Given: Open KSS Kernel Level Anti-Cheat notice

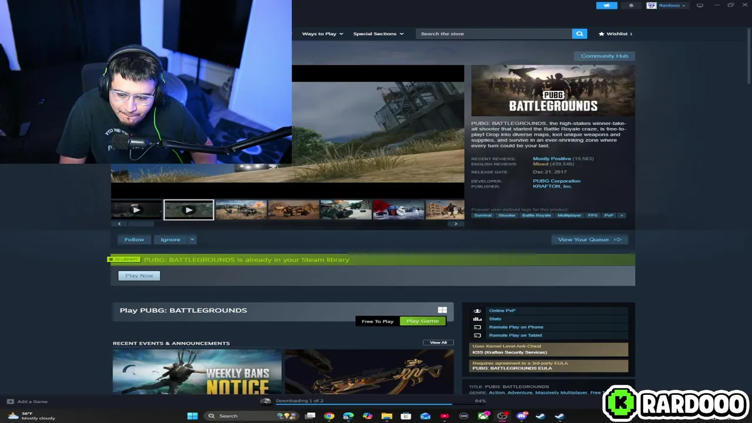Looking at the screenshot, I should coord(549,349).
